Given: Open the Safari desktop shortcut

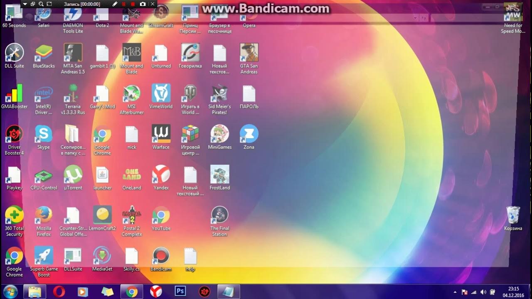Looking at the screenshot, I should (x=44, y=17).
